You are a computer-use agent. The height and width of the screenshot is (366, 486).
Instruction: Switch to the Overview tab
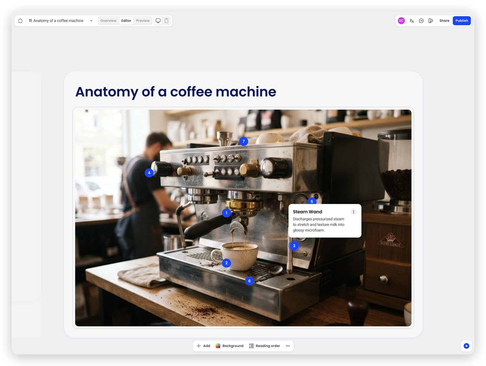coord(108,21)
